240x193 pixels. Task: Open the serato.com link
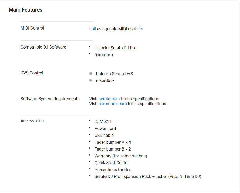point(109,99)
